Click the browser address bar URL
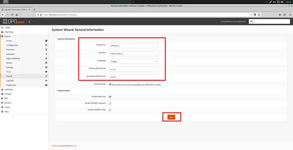The image size is (293, 150). click(x=60, y=15)
